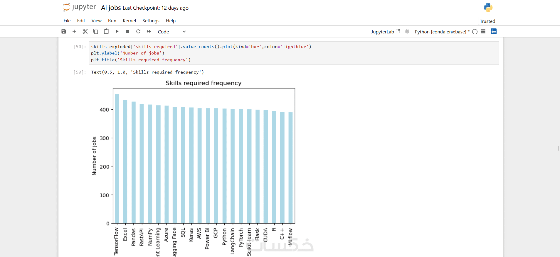Click the bar chart output image

coord(194,168)
